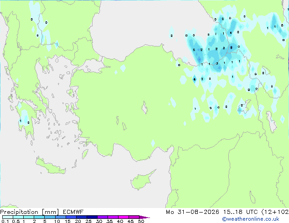Click the 45–50 mm legend color box
This screenshot has height=223, width=289.
[x=134, y=217]
